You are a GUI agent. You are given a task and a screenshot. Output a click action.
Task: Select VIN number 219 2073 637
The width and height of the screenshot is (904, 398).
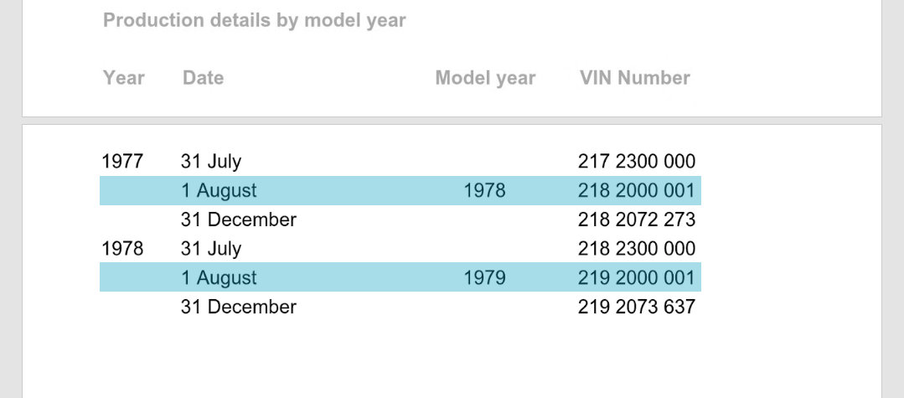tap(637, 308)
